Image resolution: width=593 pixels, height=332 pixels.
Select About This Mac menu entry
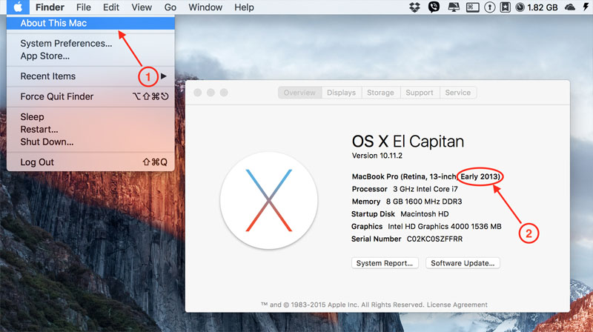tap(90, 23)
